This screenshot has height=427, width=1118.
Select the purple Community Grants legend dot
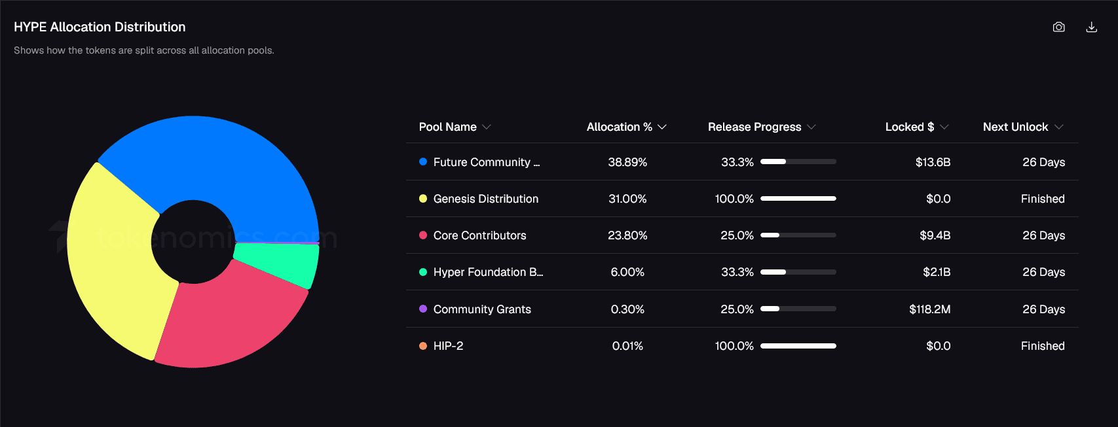click(423, 309)
